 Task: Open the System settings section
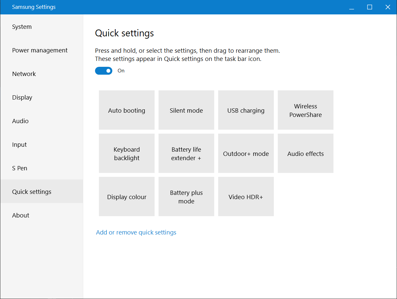point(42,27)
